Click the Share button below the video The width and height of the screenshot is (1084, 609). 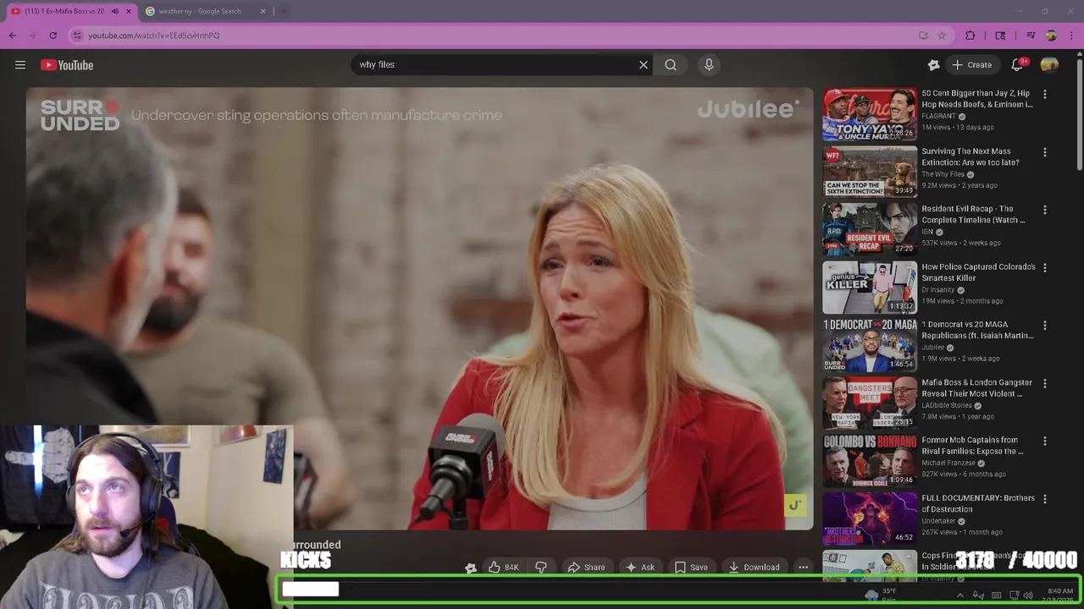tap(586, 568)
